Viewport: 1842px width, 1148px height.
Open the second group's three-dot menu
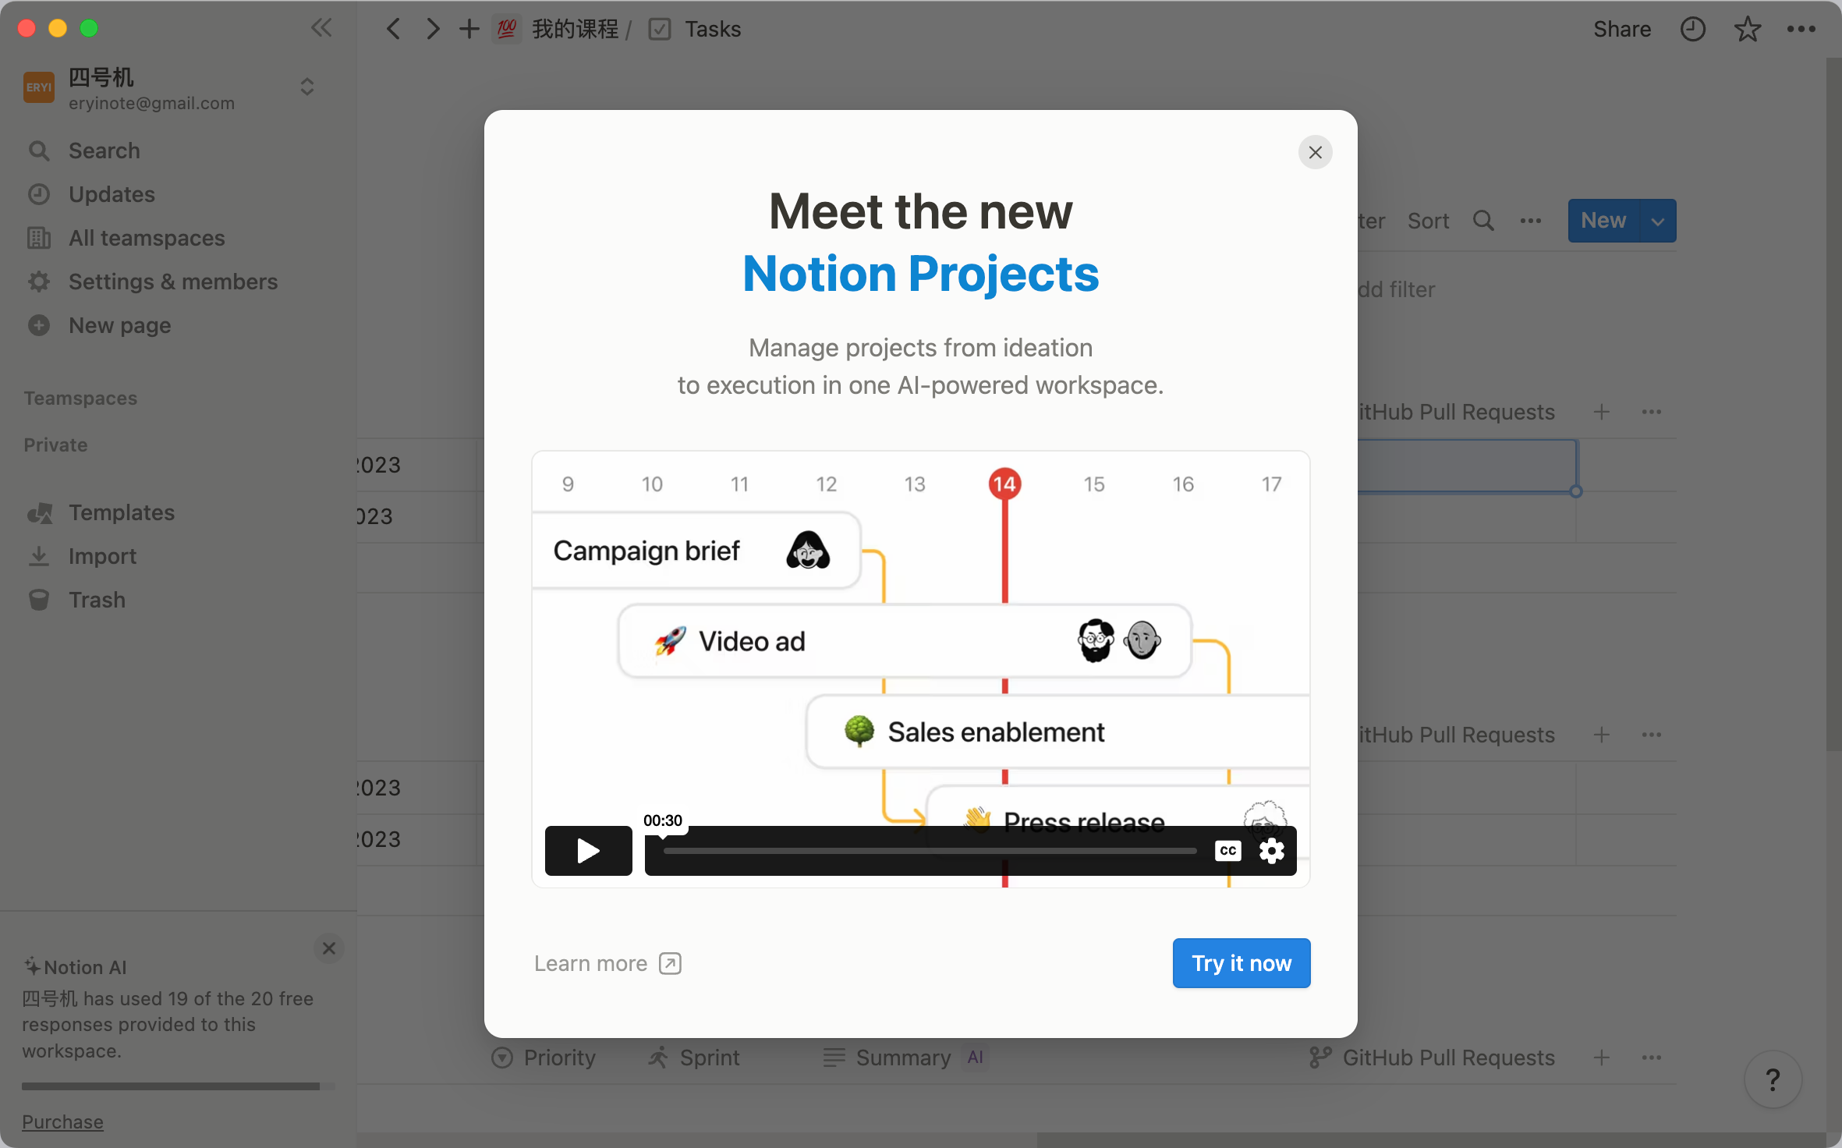point(1652,735)
